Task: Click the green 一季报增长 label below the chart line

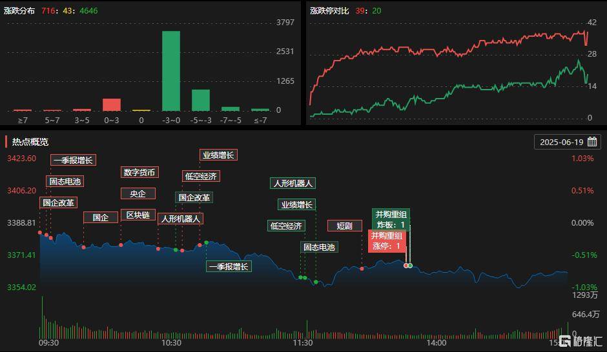Action: (x=229, y=267)
